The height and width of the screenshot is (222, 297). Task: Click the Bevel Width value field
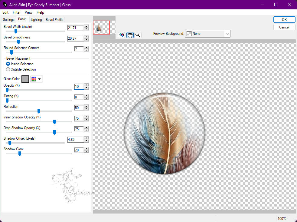click(x=76, y=28)
